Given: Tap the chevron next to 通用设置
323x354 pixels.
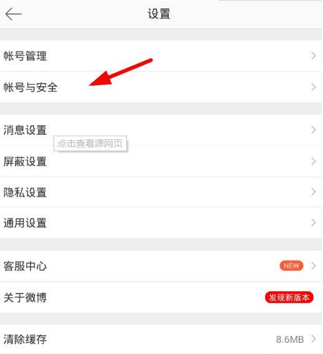Looking at the screenshot, I should coord(313,223).
